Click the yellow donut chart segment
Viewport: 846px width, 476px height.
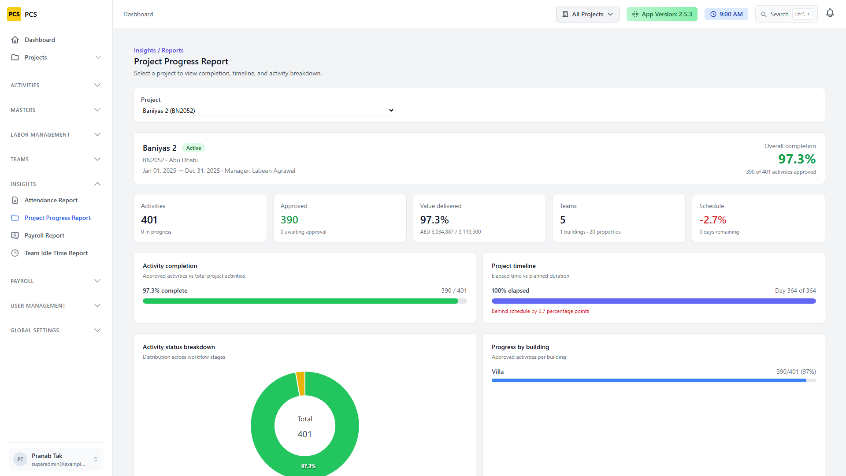(301, 383)
